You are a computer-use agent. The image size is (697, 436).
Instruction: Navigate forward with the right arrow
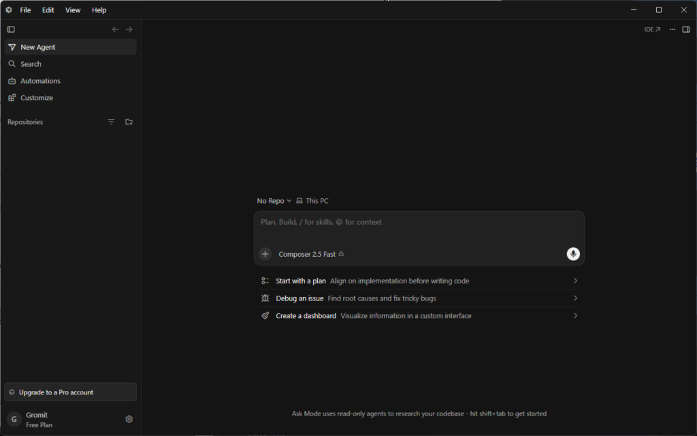point(129,29)
